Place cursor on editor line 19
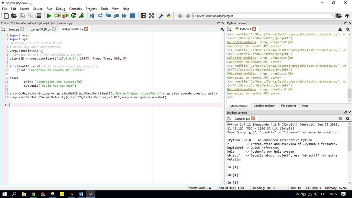 114,105
